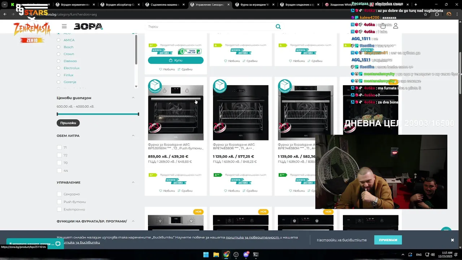Compare AEG BPS351161M oven via Сравни
Screen dimensions: 462x260
coord(185,191)
